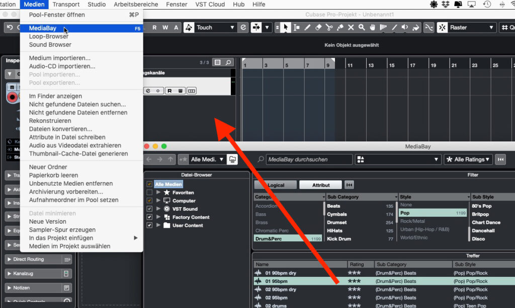This screenshot has height=308, width=515.
Task: Expand the VST Sound tree node
Action: 158,209
